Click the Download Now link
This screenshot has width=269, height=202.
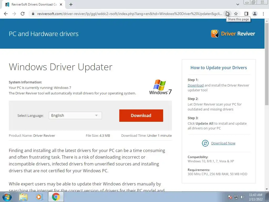(x=223, y=143)
